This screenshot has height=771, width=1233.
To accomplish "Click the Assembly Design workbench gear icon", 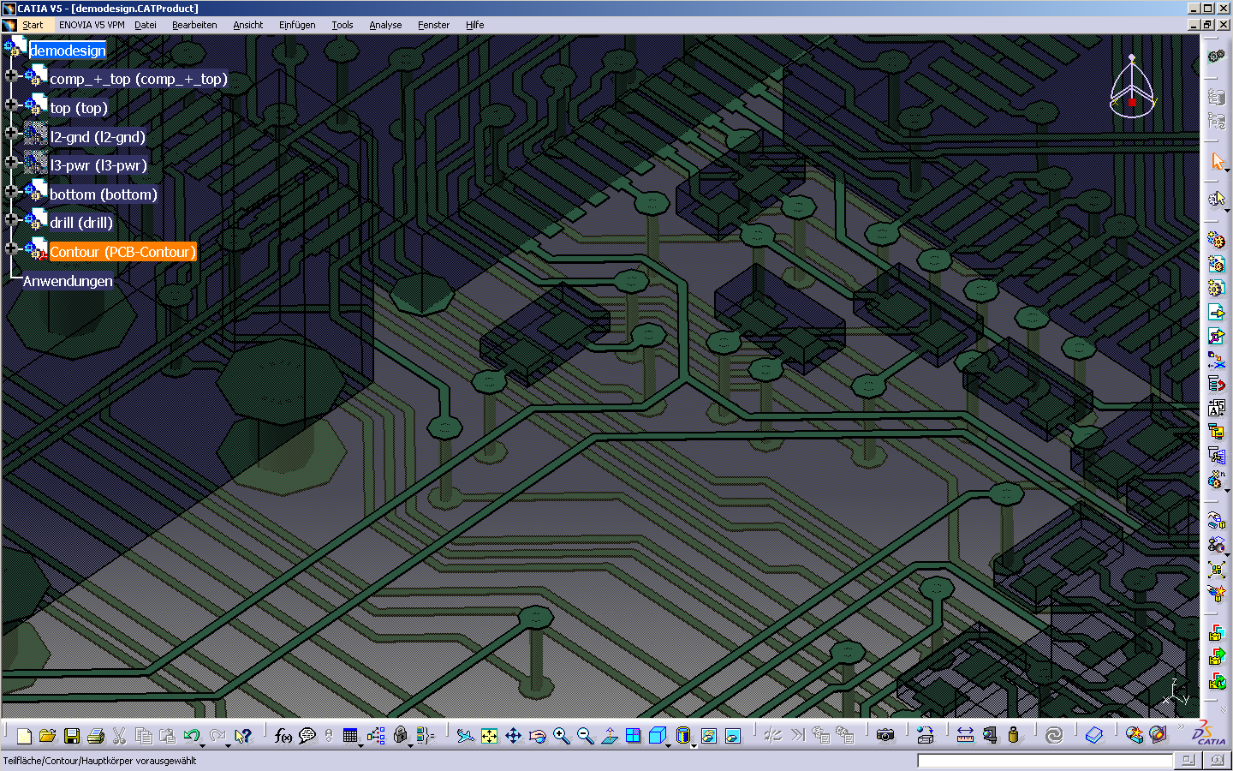I will (1216, 57).
